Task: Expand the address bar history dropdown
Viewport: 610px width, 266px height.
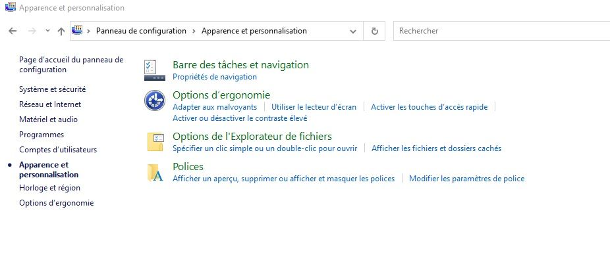Action: pos(354,31)
